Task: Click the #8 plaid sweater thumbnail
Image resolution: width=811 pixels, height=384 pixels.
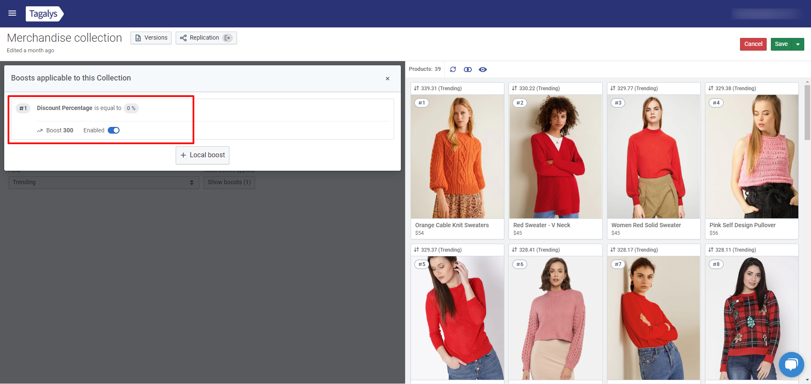Action: 752,318
